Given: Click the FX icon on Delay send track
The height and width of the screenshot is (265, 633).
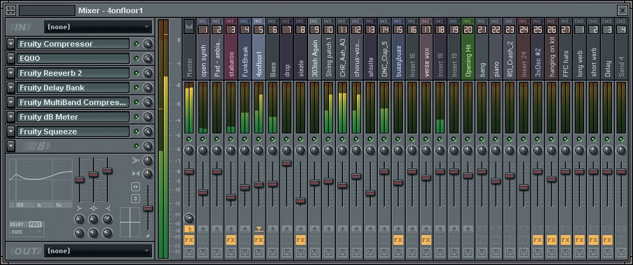Looking at the screenshot, I should (x=607, y=241).
